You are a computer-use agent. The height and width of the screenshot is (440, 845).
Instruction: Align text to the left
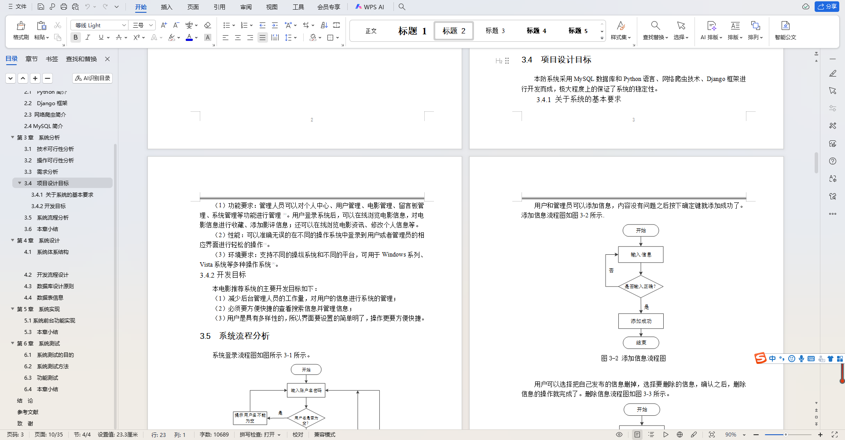coord(225,37)
